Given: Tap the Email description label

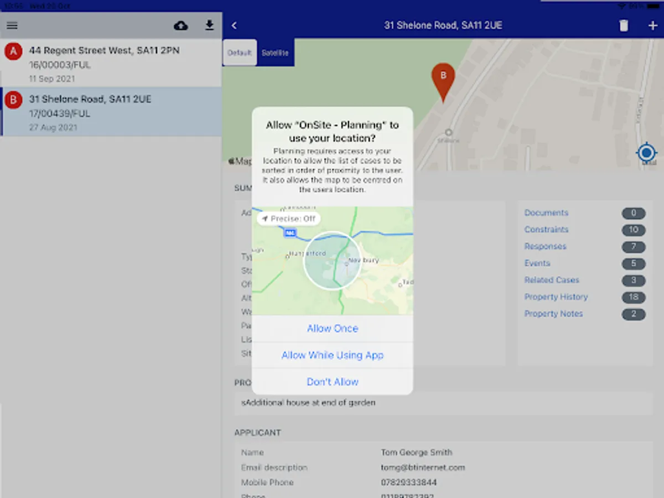Looking at the screenshot, I should 274,468.
